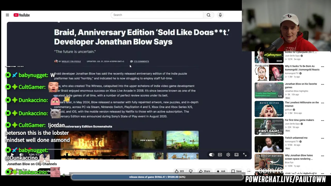Open options for 'The Loneliest Millionaire on the Internet'
This screenshot has height=186, width=331.
click(322, 103)
